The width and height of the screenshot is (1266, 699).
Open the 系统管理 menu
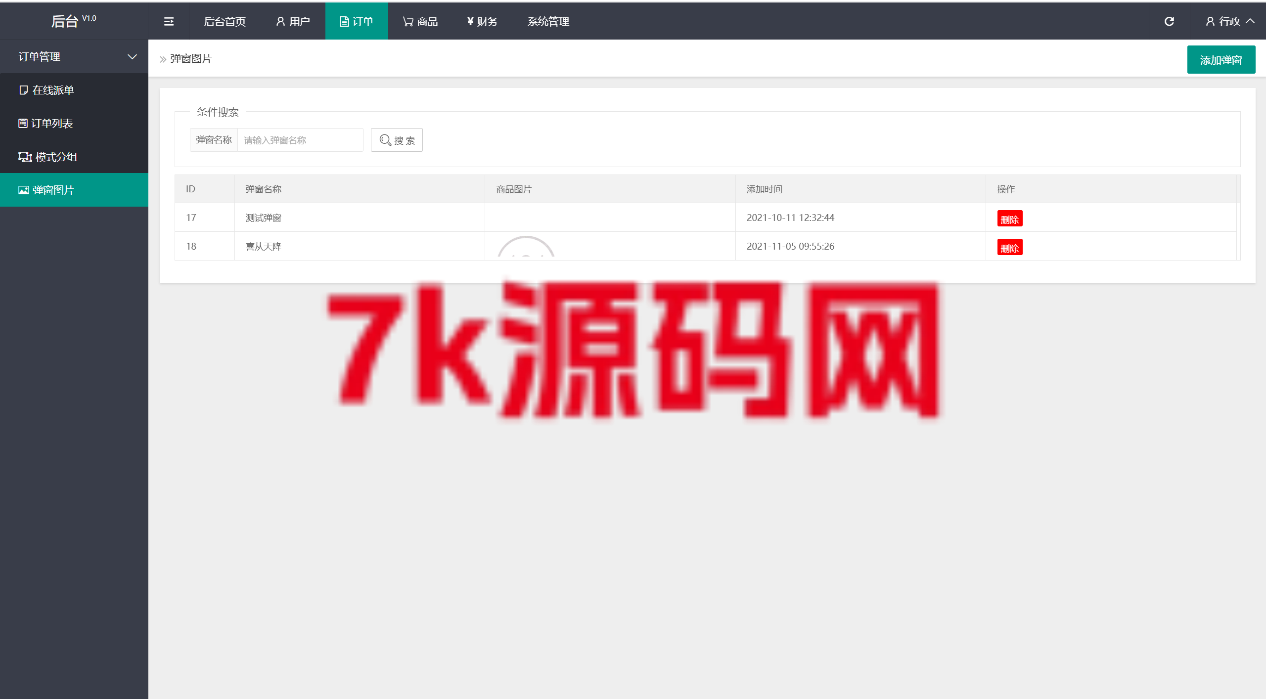point(548,21)
